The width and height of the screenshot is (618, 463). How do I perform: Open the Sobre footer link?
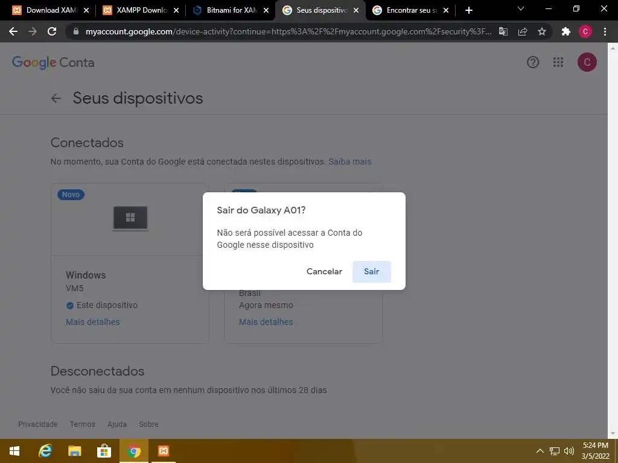148,424
